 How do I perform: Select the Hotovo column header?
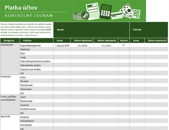pyautogui.click(x=124, y=40)
